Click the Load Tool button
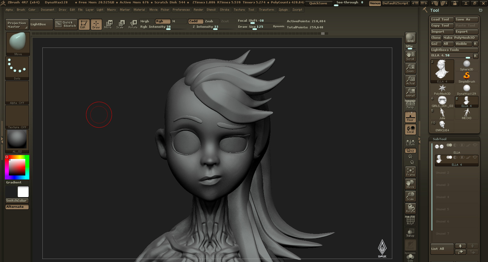The image size is (488, 262). (442, 19)
